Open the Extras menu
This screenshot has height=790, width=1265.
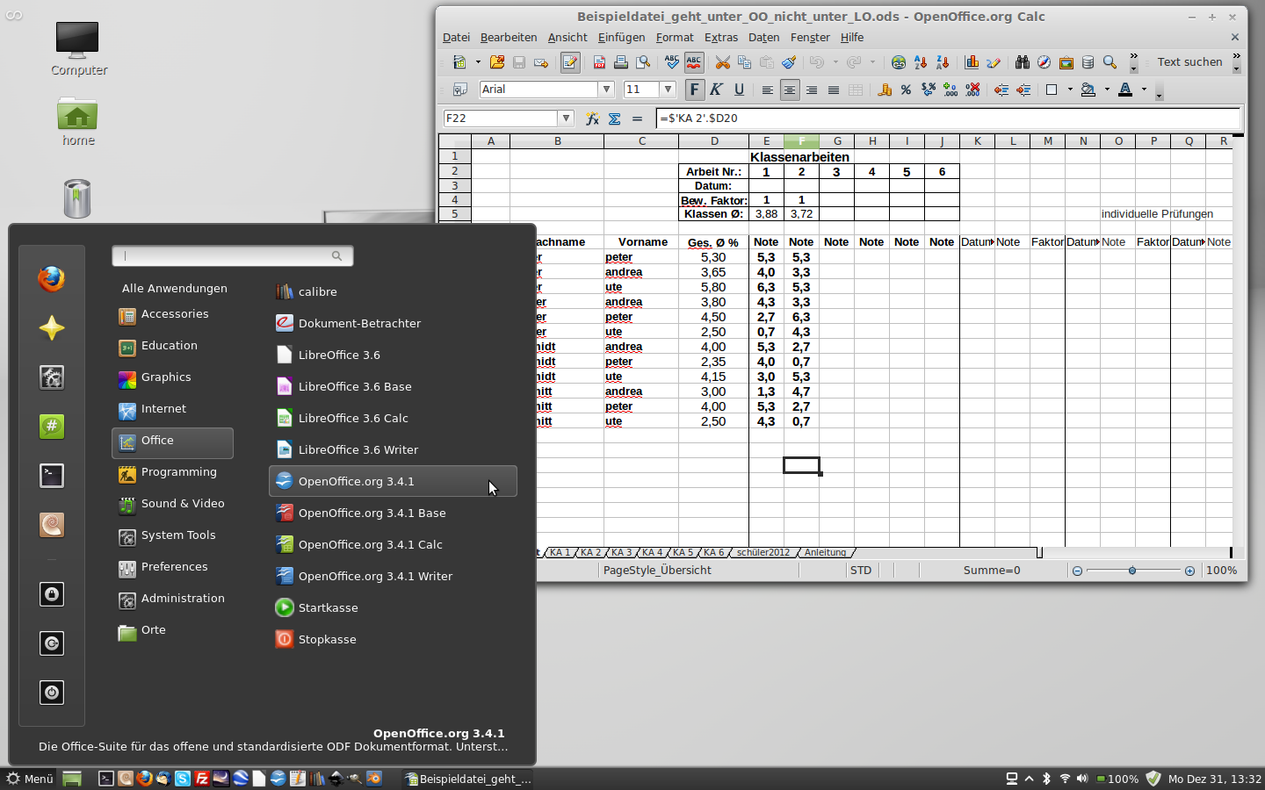[721, 38]
